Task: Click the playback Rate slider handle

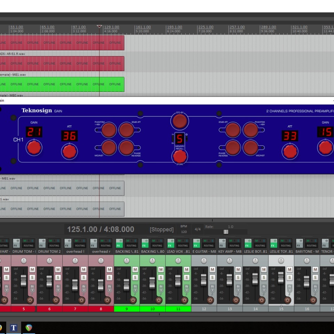Action: pyautogui.click(x=226, y=232)
